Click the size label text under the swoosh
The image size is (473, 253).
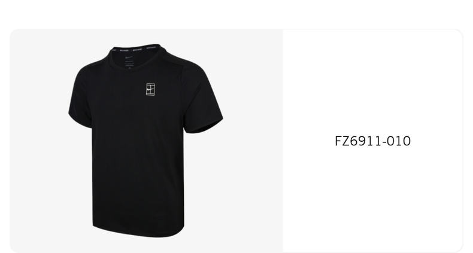click(129, 64)
